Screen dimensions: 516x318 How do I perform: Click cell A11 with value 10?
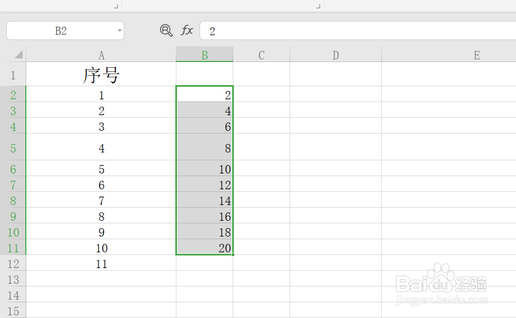pos(101,247)
